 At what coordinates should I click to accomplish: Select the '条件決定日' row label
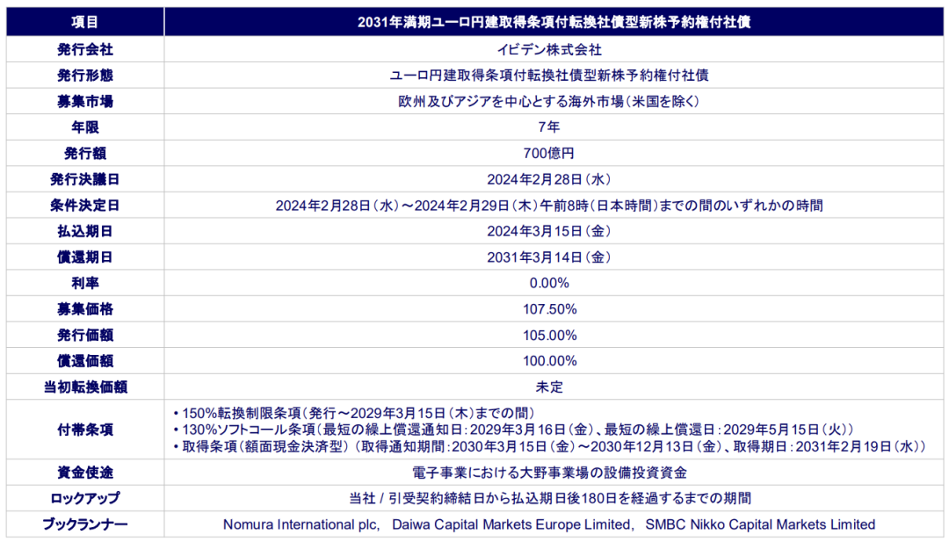(x=84, y=206)
